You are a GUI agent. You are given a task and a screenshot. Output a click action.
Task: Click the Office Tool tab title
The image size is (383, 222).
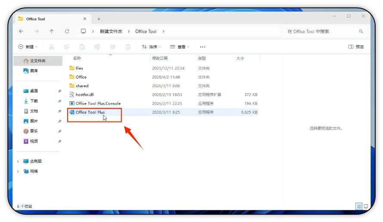[x=36, y=19]
